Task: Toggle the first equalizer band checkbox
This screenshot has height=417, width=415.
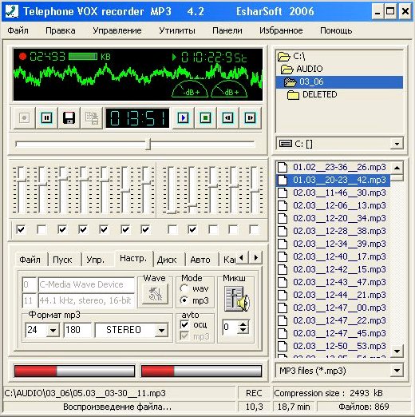Action: point(21,229)
